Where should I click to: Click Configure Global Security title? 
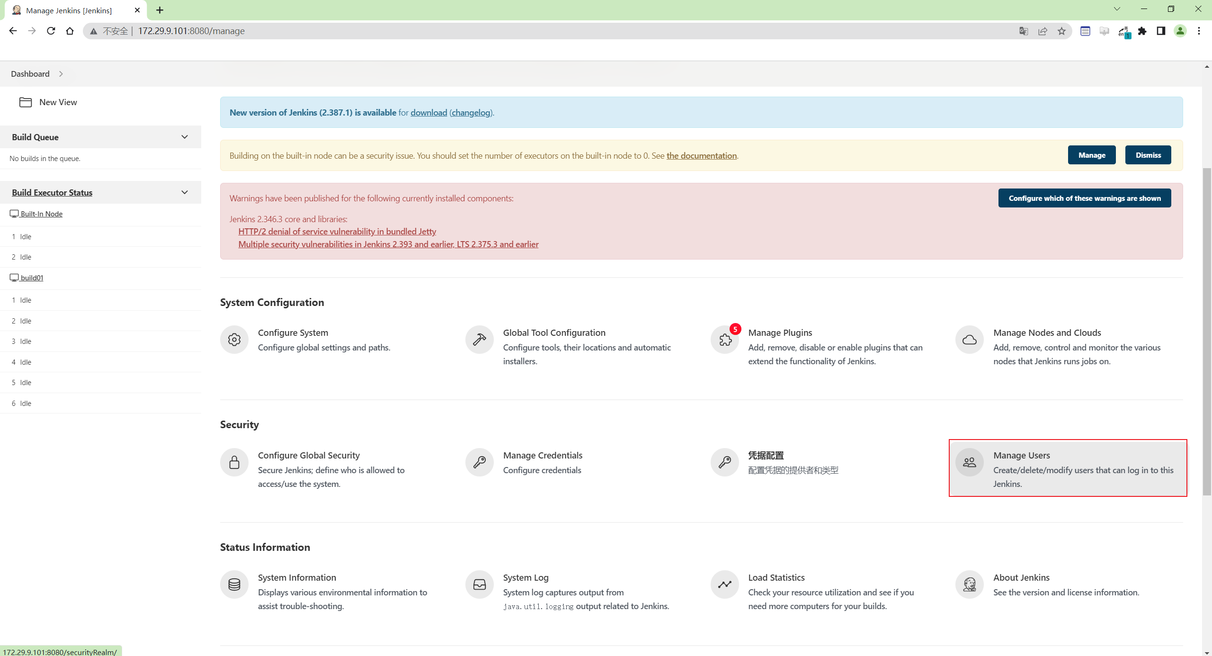pos(309,456)
